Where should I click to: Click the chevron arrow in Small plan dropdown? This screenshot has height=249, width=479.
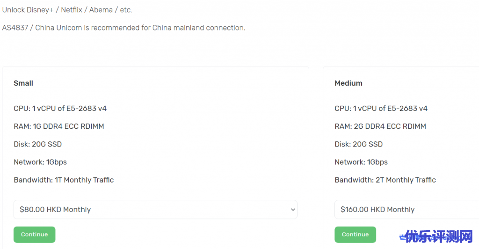coord(293,210)
